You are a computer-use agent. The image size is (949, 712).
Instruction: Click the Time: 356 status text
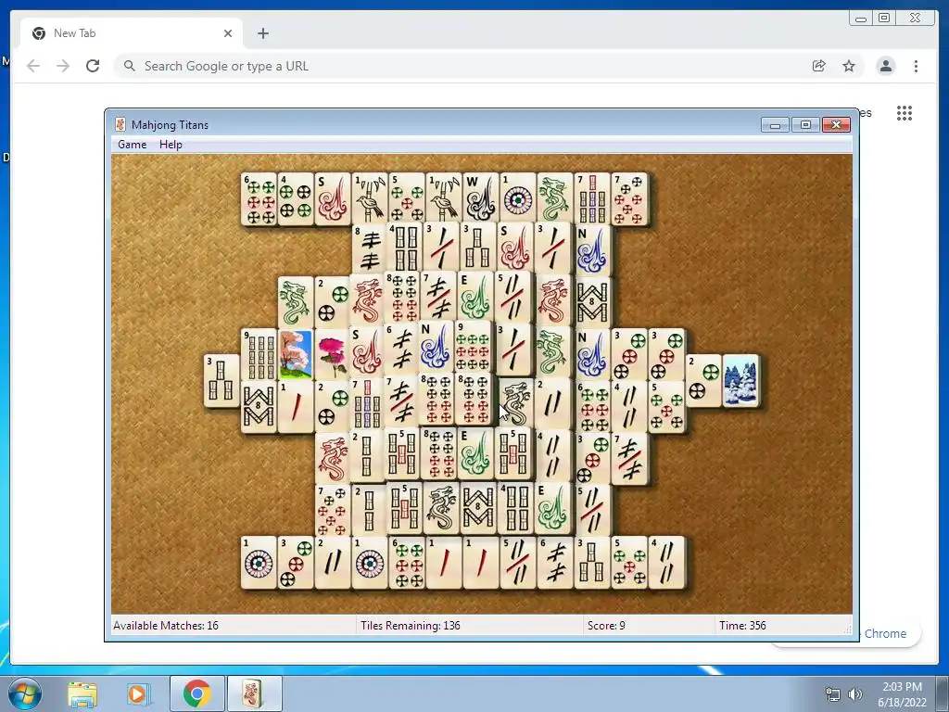pyautogui.click(x=742, y=626)
